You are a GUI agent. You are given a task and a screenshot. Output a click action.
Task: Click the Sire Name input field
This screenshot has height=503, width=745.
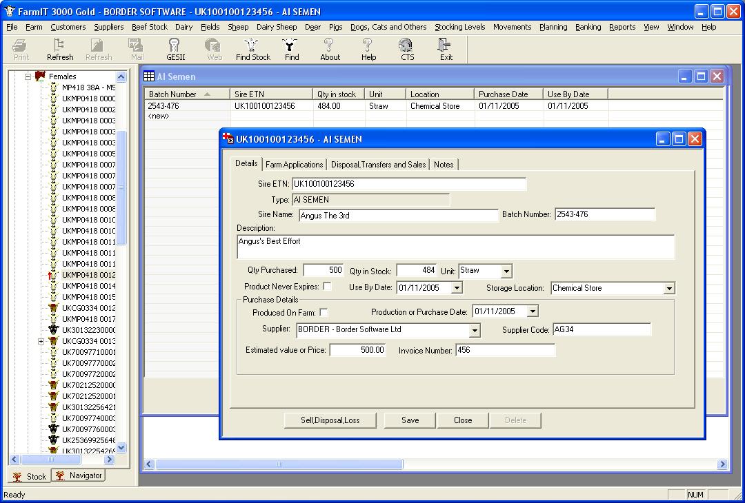tap(398, 216)
